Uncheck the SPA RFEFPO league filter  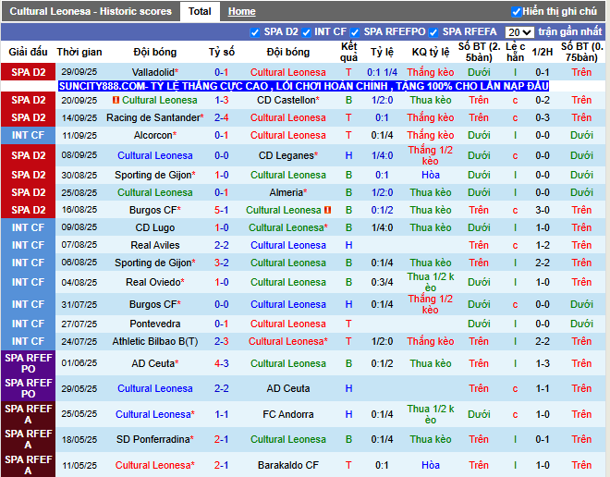354,32
